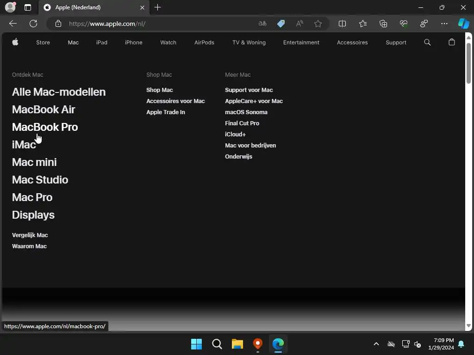Open the shopping price tag icon

tap(281, 24)
